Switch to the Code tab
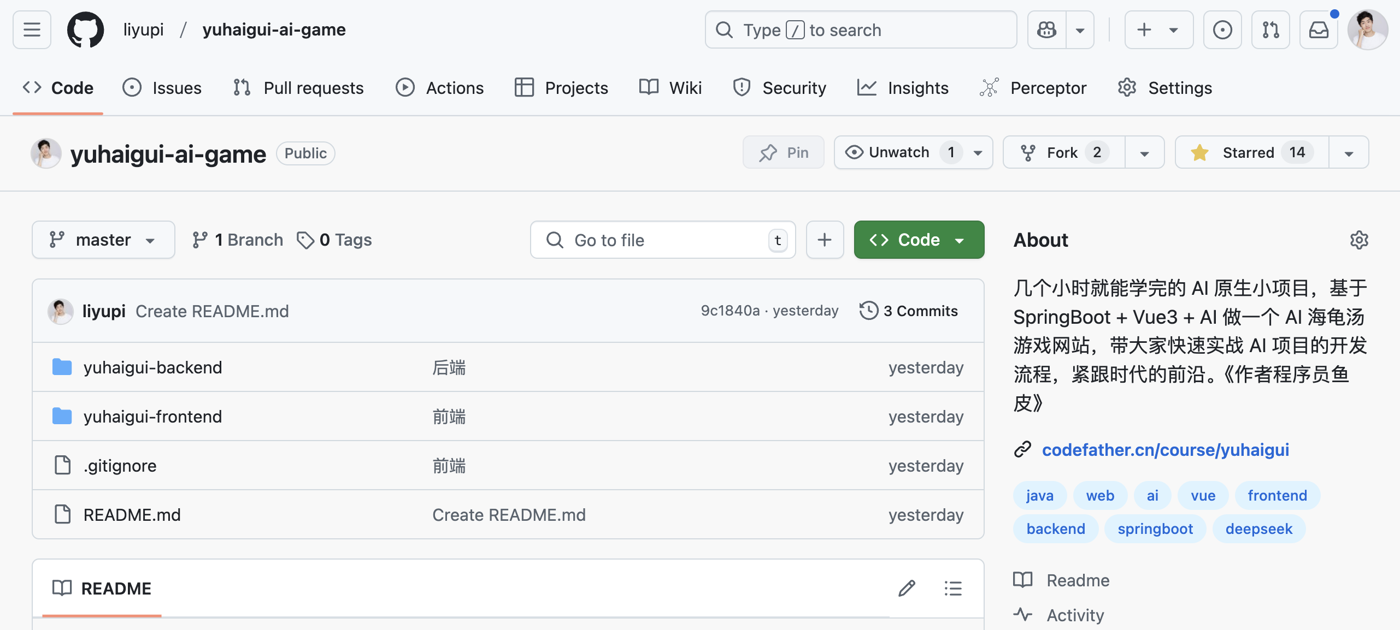This screenshot has height=630, width=1400. 58,88
